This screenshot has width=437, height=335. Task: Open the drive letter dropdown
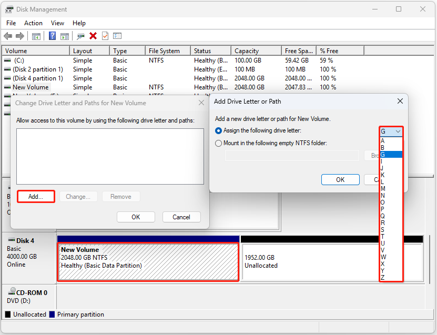tap(399, 131)
